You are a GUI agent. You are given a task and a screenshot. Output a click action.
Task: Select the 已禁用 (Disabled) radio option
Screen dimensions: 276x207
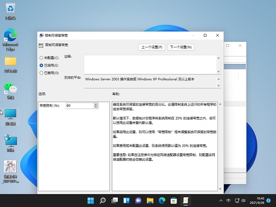pos(41,73)
